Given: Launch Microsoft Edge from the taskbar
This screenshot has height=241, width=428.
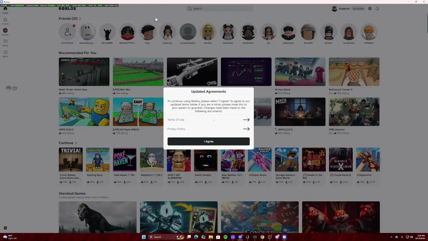Looking at the screenshot, I should (x=196, y=237).
